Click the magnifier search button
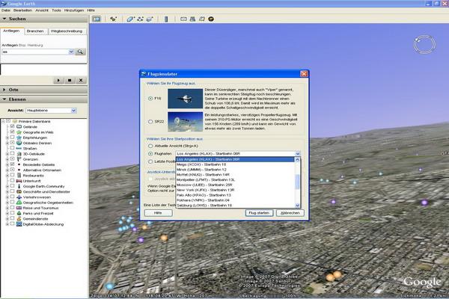Screen dimensions: 449x299 (x=80, y=52)
